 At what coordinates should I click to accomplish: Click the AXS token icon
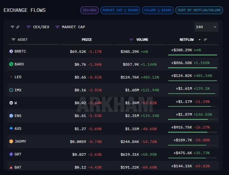tap(11, 129)
